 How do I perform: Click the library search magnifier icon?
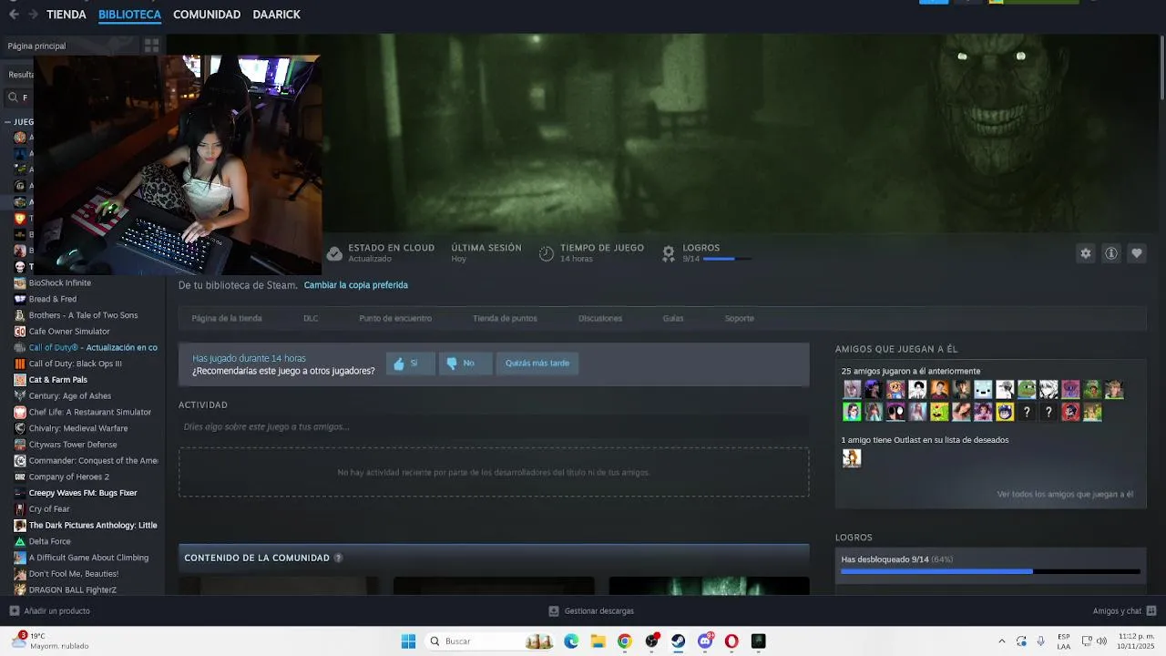pyautogui.click(x=13, y=97)
